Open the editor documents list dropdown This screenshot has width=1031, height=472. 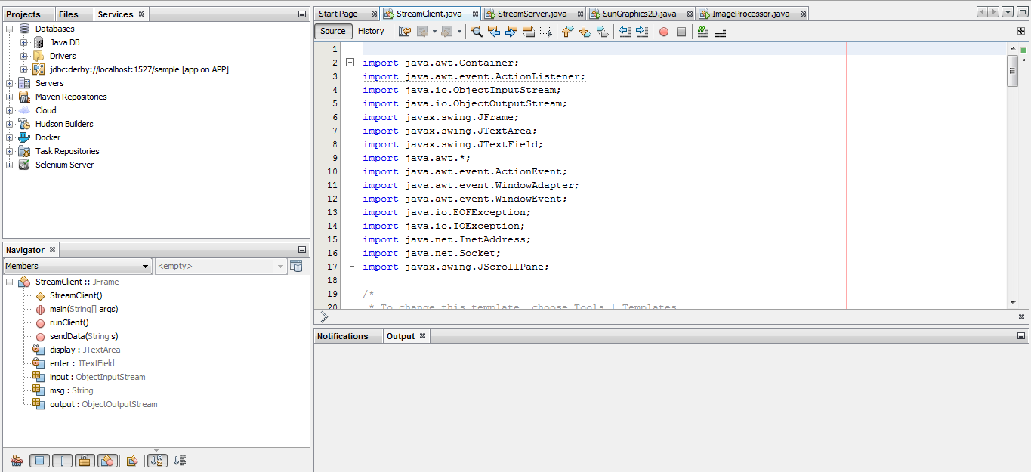(x=1008, y=12)
